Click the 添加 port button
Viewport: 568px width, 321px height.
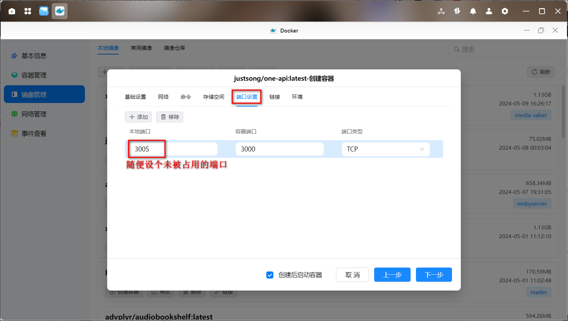click(138, 117)
